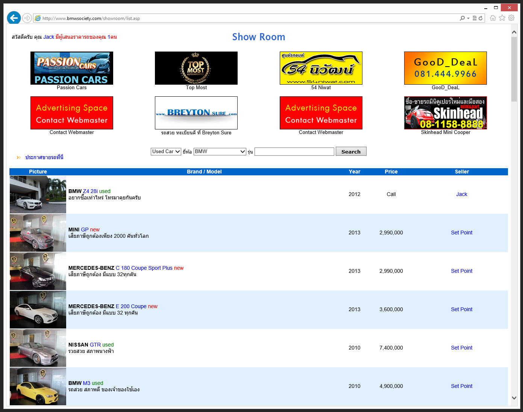The height and width of the screenshot is (412, 523).
Task: Go back with the browser back arrow
Action: 14,18
